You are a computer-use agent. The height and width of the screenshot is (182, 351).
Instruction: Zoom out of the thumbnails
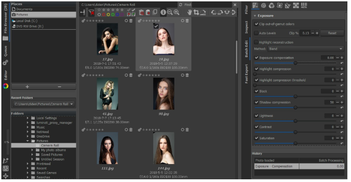click(x=169, y=13)
